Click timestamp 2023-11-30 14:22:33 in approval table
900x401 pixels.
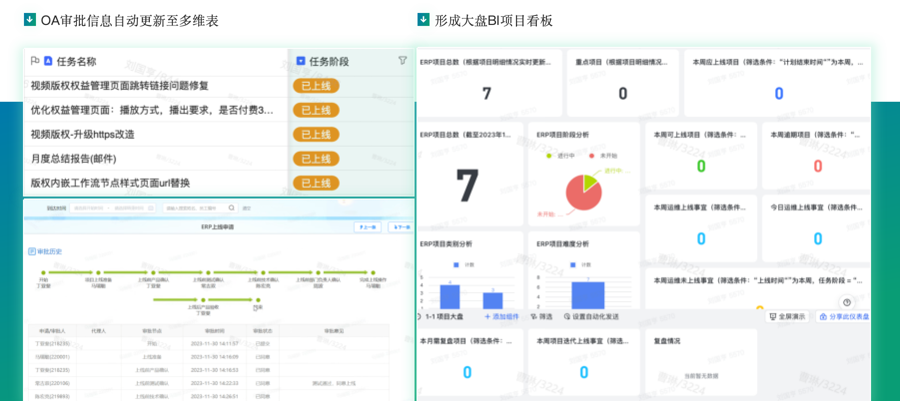[x=214, y=383]
